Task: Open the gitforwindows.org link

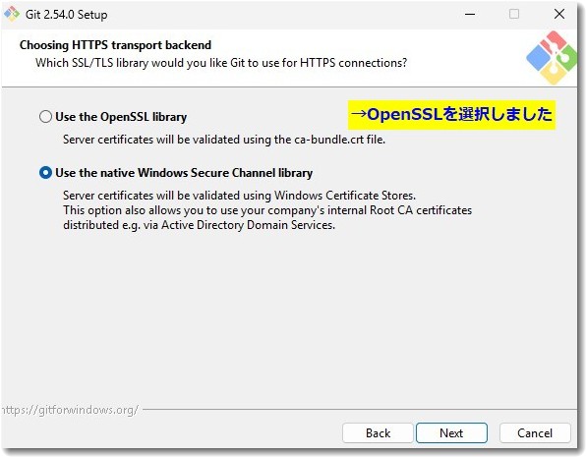Action: pos(70,410)
